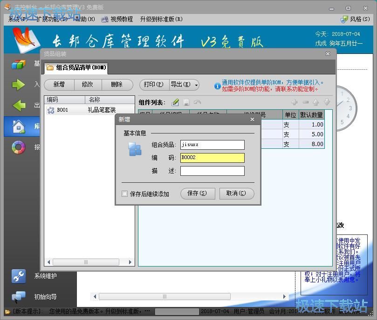This screenshot has height=320, width=377.
Task: Click the version tip folder icon in status bar
Action: 7,312
